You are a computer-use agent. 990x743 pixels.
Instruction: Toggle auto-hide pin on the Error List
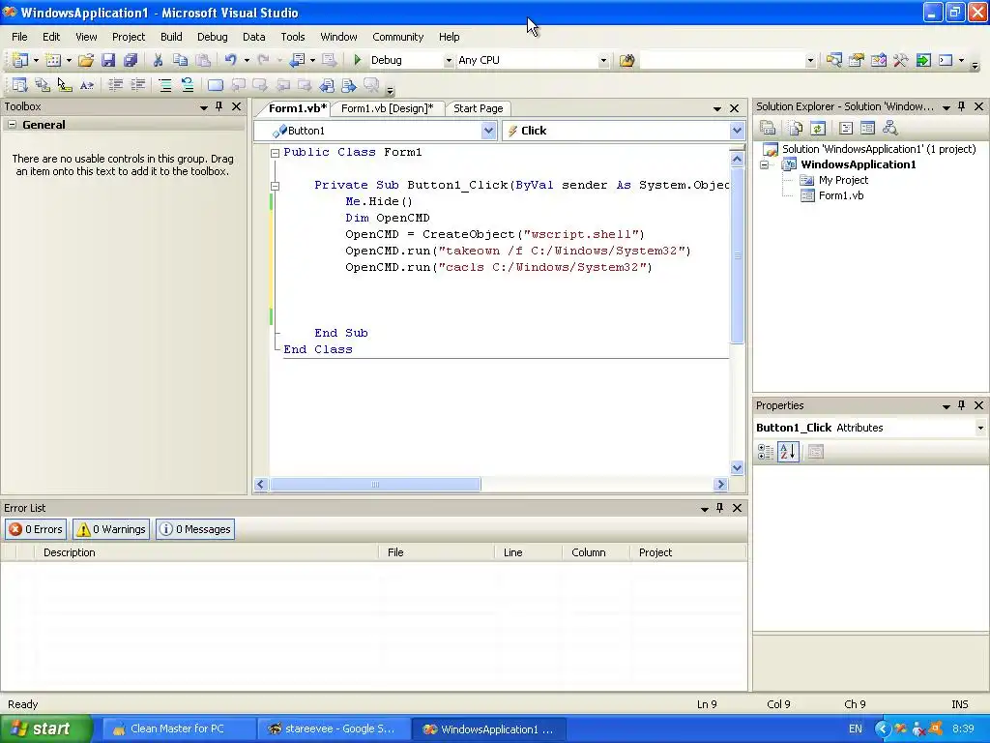(x=719, y=508)
